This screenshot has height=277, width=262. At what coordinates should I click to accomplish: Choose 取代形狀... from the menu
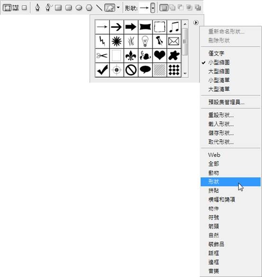[x=221, y=142]
